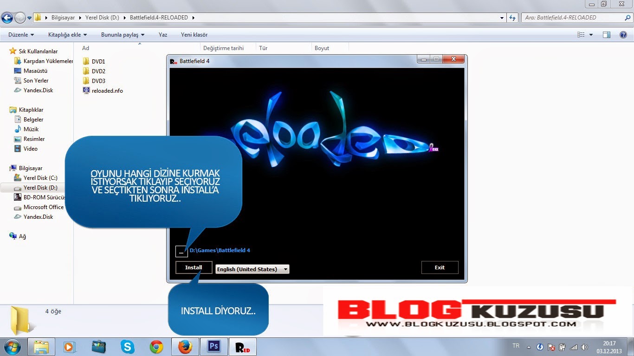Open the English (United States) language dropdown

(x=252, y=269)
